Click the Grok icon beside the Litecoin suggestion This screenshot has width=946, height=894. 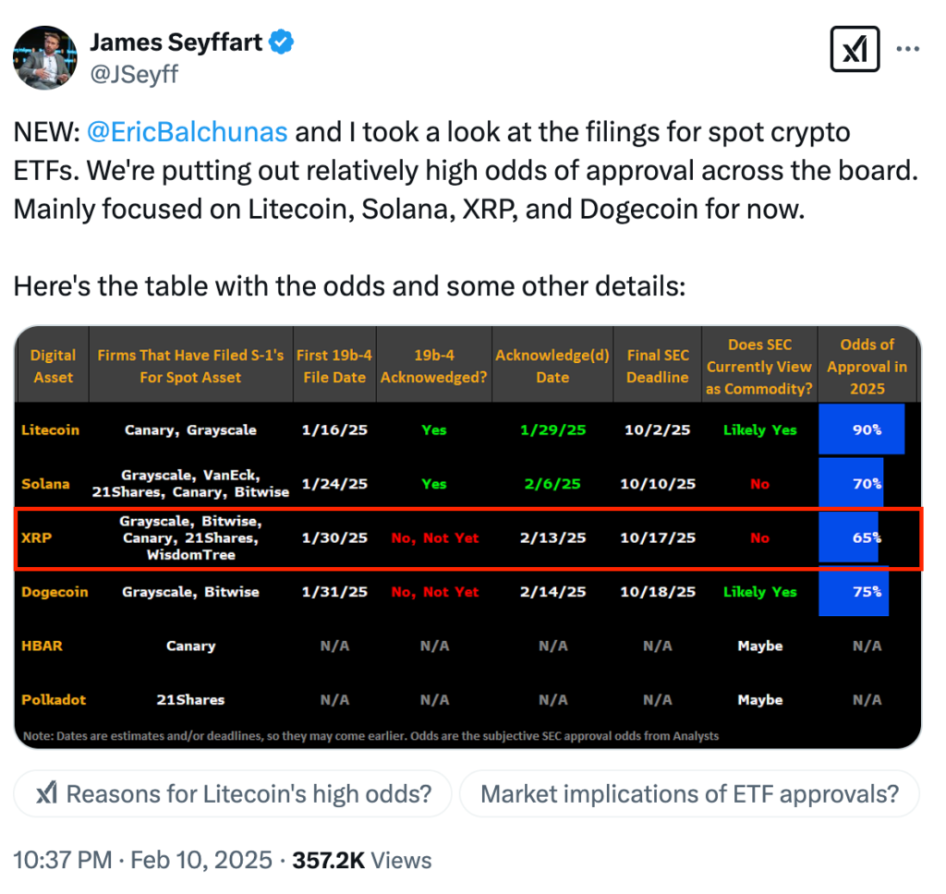(x=46, y=794)
